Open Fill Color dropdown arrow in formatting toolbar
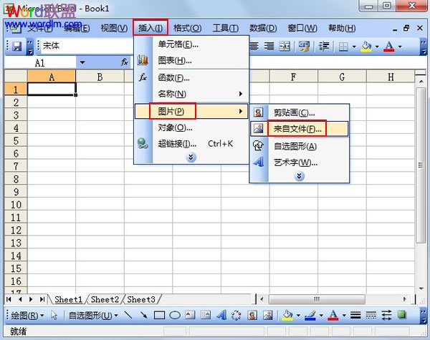Image resolution: width=430 pixels, height=340 pixels. 377,47
